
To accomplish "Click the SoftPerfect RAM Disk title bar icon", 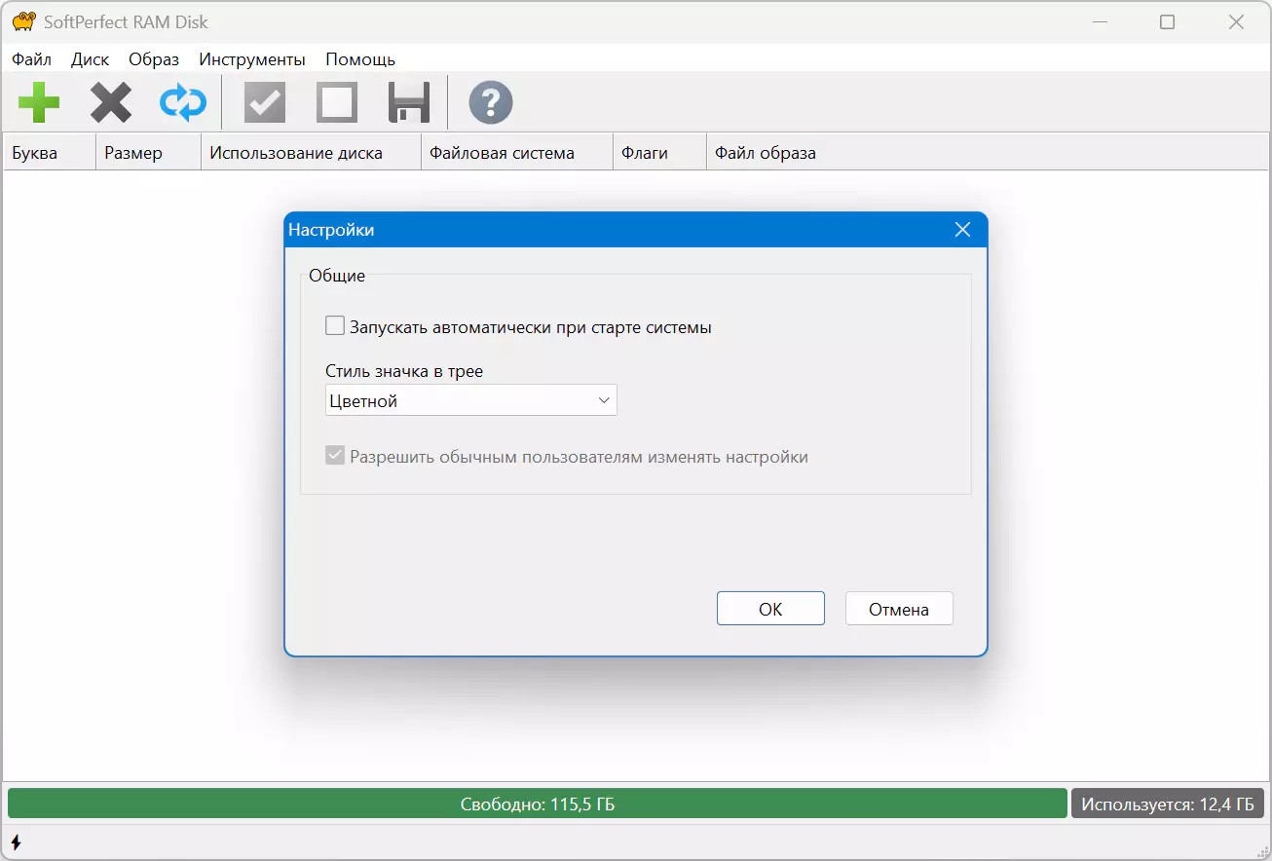I will coord(23,21).
